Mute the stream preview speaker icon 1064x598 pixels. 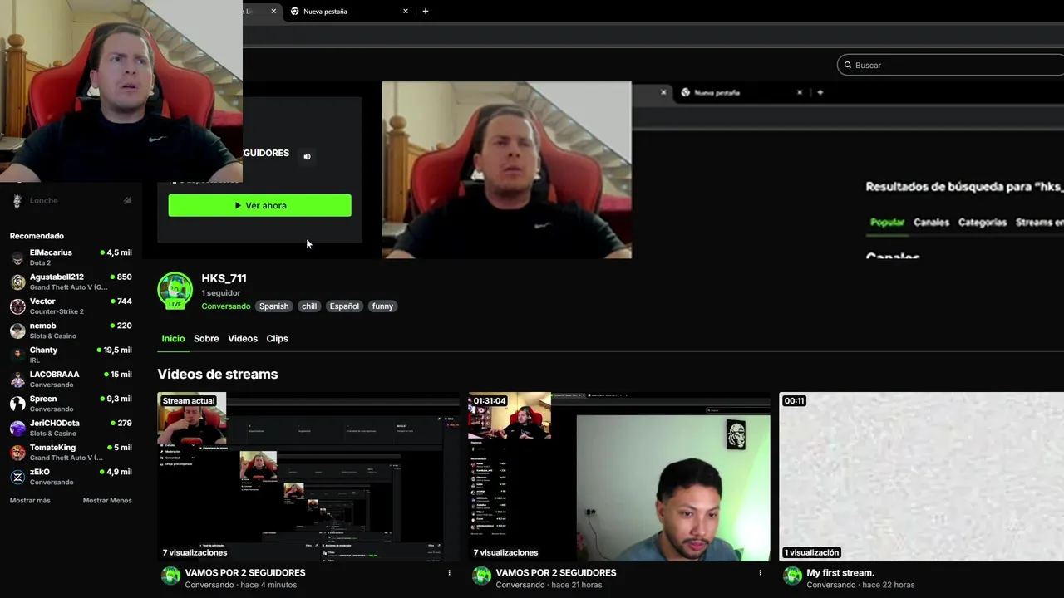[x=307, y=156]
